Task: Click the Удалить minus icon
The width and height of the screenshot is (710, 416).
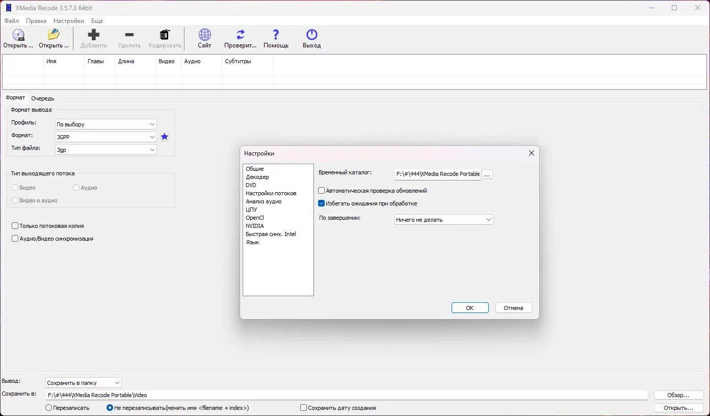Action: [x=129, y=35]
